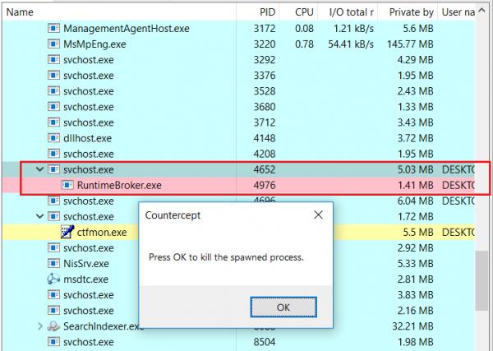Click the SearchIndexer.exe magnifier icon

pyautogui.click(x=54, y=326)
